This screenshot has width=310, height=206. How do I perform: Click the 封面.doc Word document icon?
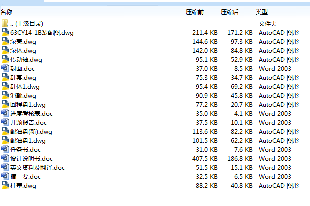5,69
